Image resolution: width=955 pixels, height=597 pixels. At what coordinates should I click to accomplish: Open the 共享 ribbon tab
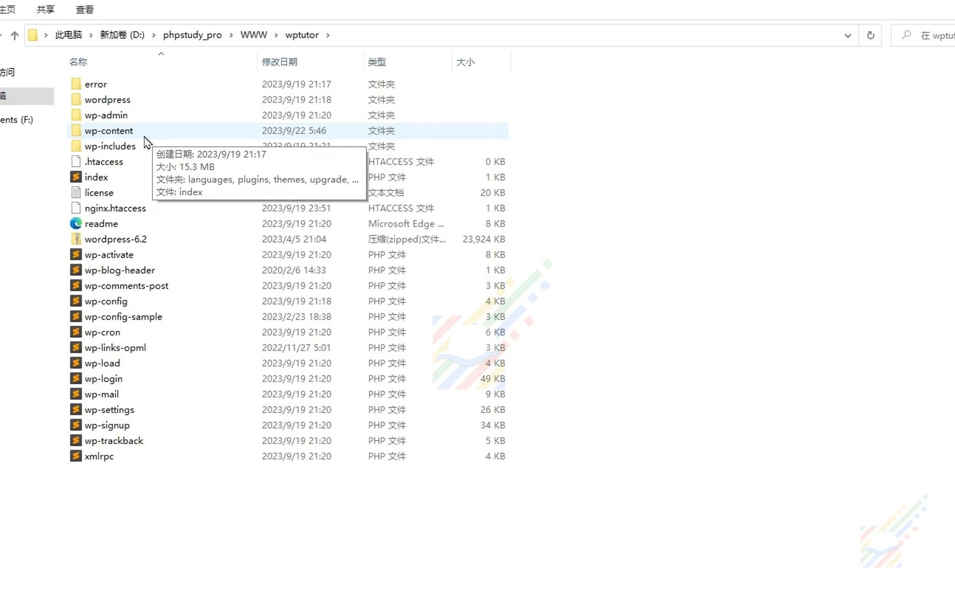pyautogui.click(x=46, y=9)
